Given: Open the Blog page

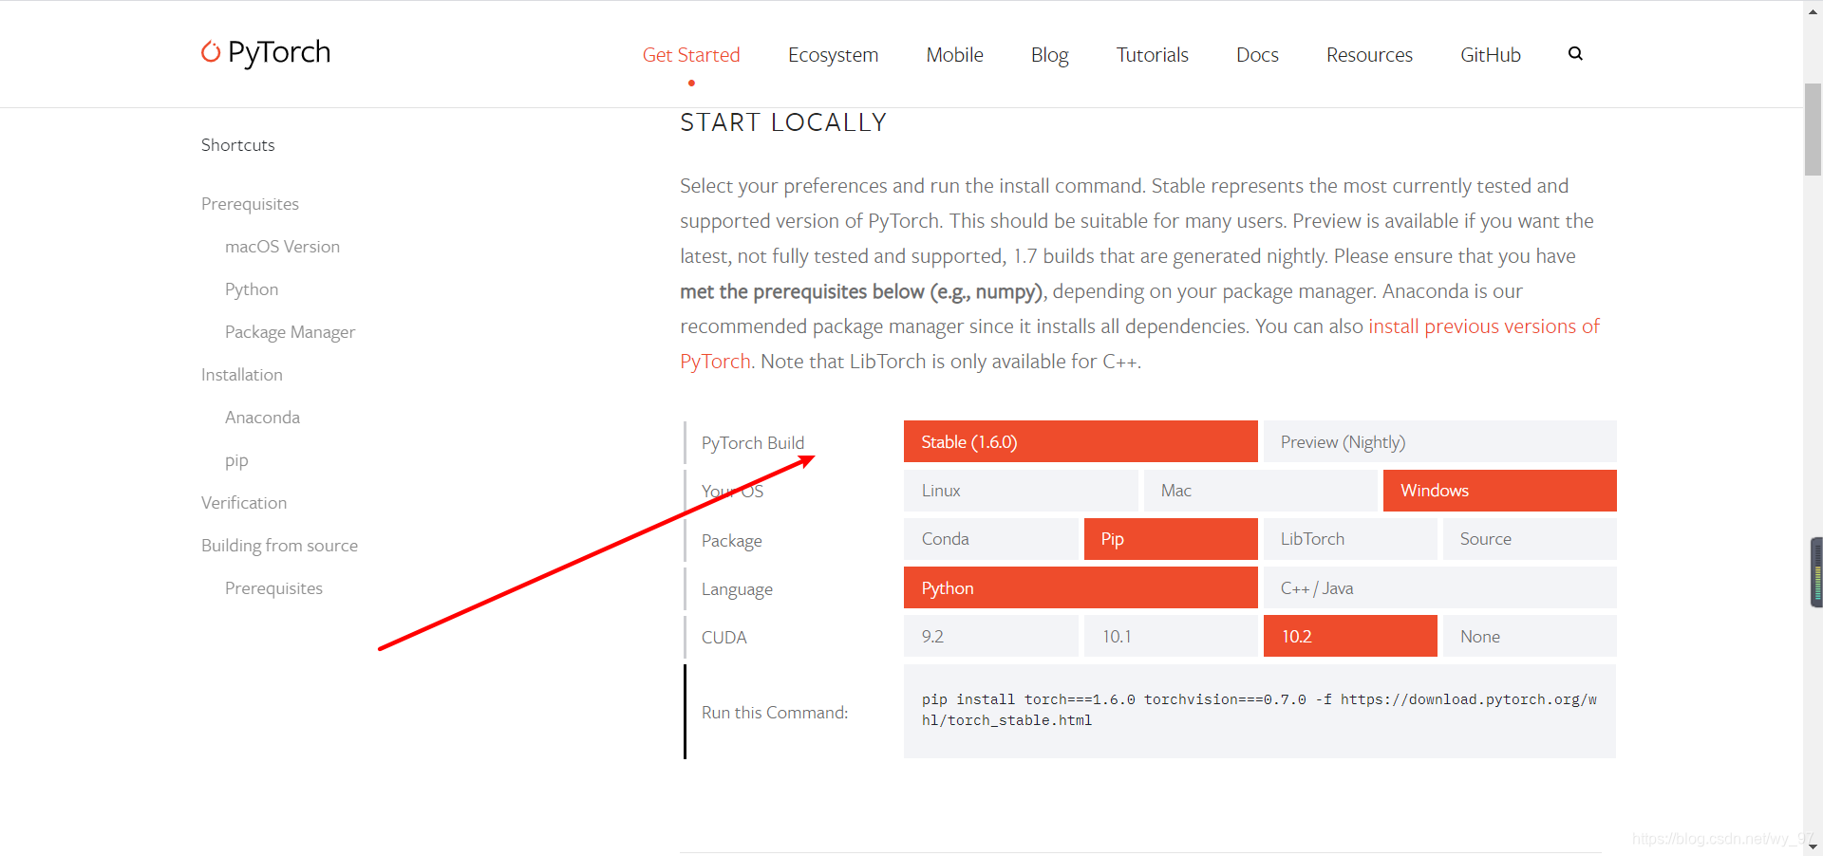Looking at the screenshot, I should click(x=1049, y=55).
